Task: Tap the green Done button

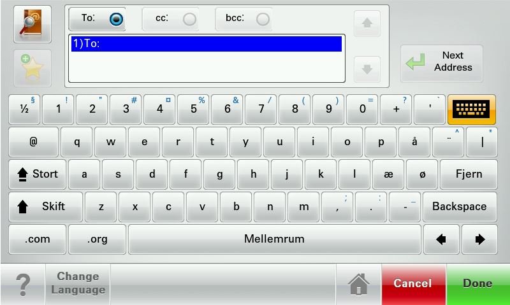Action: pos(477,284)
